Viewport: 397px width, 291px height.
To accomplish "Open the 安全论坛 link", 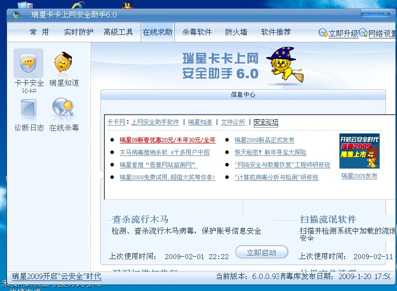I will click(x=266, y=122).
